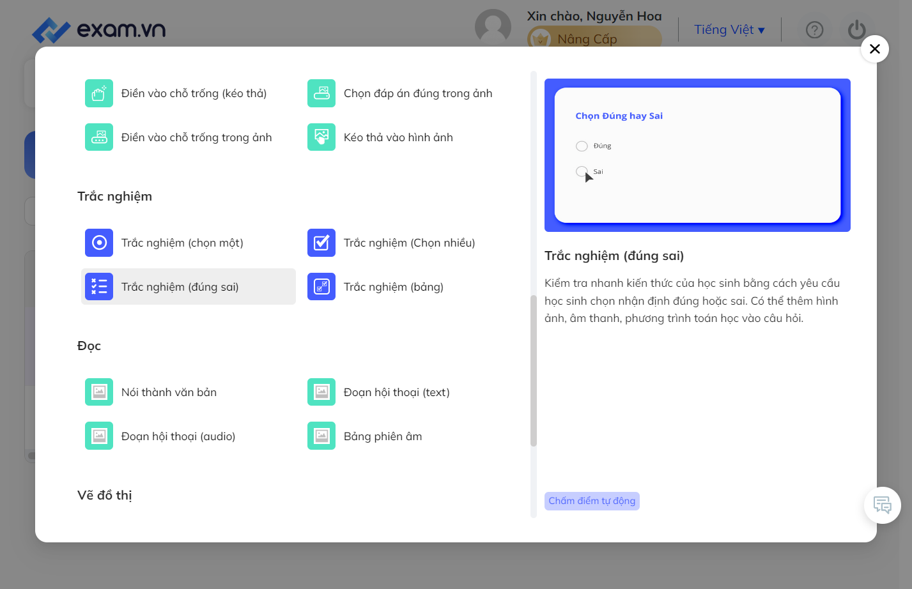
Task: Click the 'Đọc' section heading
Action: point(89,346)
